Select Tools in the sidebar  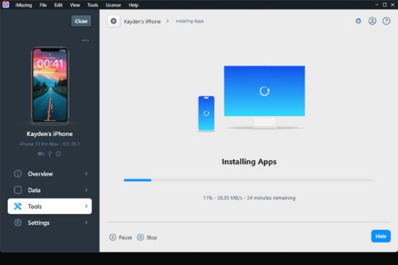pyautogui.click(x=50, y=207)
